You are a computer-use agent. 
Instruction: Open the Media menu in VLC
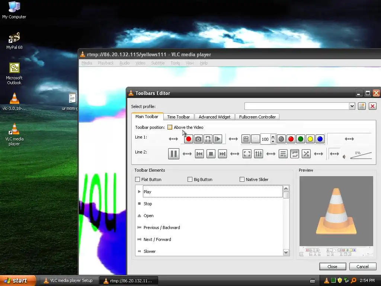tap(87, 63)
